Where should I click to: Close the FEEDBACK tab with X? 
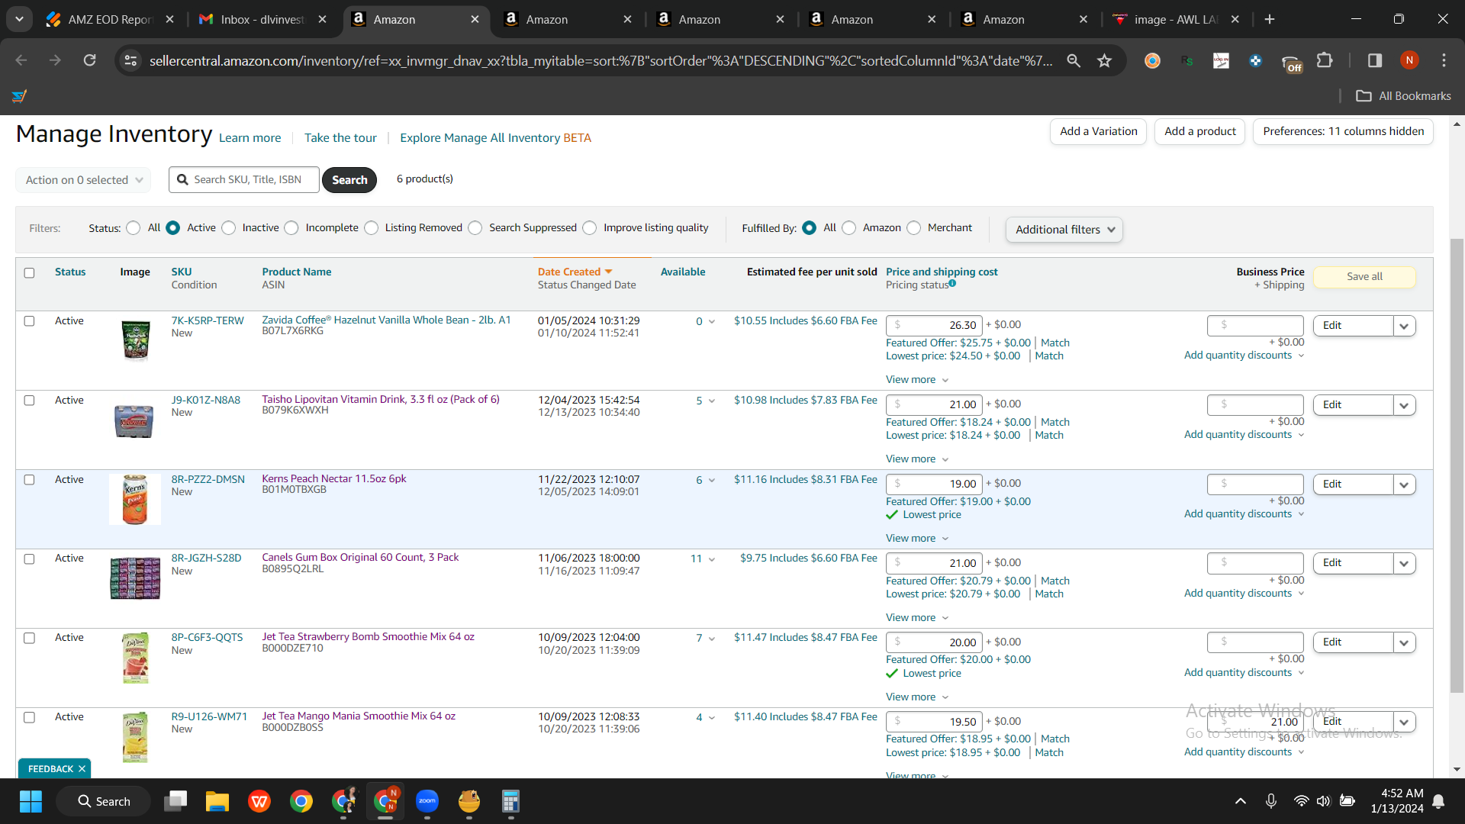[82, 769]
